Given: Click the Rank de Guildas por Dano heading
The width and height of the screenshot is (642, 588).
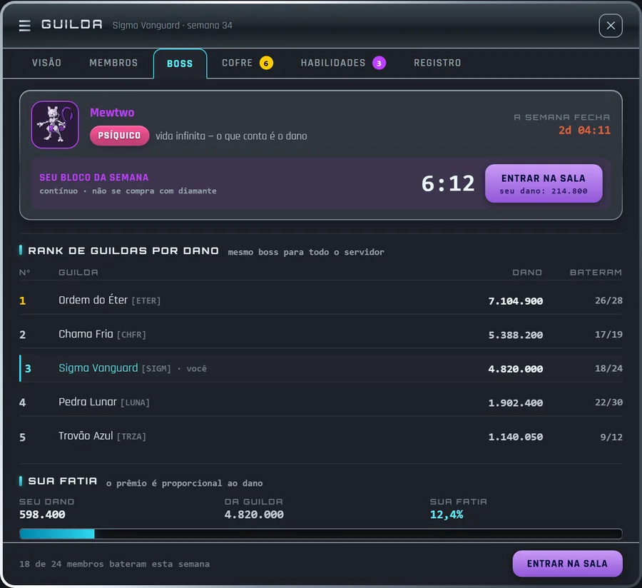Looking at the screenshot, I should (x=123, y=250).
